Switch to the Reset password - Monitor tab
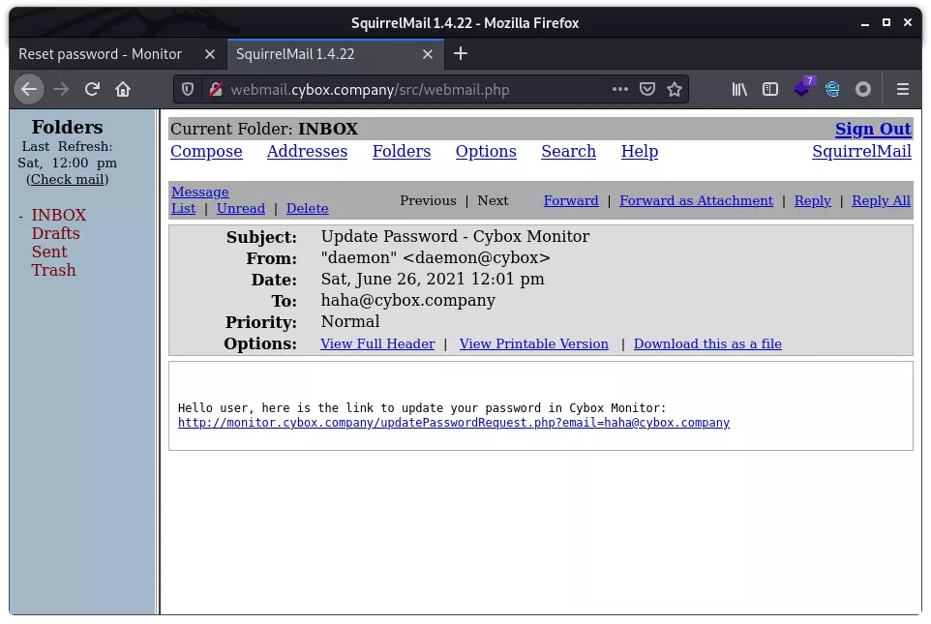 [101, 54]
